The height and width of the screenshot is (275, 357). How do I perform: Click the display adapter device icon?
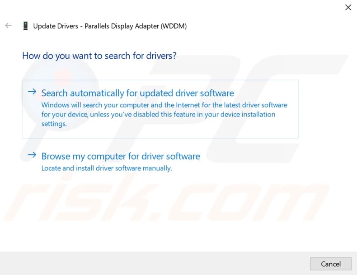(x=25, y=26)
